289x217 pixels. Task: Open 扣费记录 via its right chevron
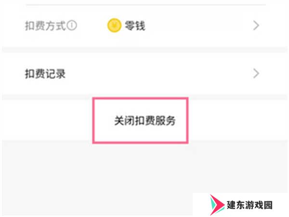pos(256,73)
